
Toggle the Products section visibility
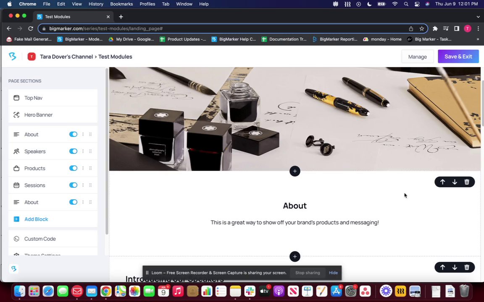pyautogui.click(x=73, y=168)
